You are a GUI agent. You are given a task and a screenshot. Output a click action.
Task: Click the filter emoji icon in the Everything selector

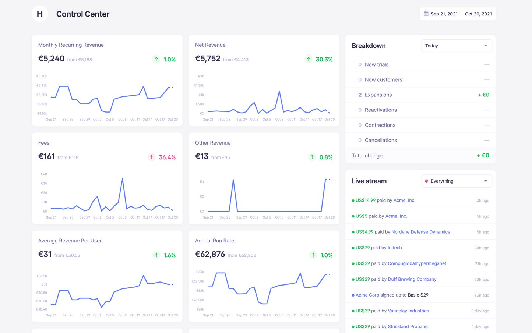point(427,181)
